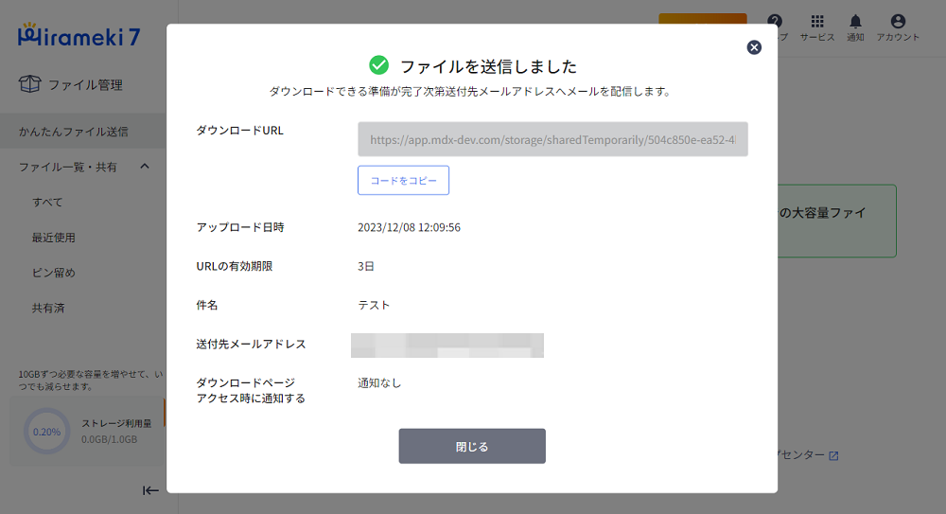This screenshot has height=514, width=946.
Task: Click the green 大容量ファイ banner card
Action: tap(837, 222)
